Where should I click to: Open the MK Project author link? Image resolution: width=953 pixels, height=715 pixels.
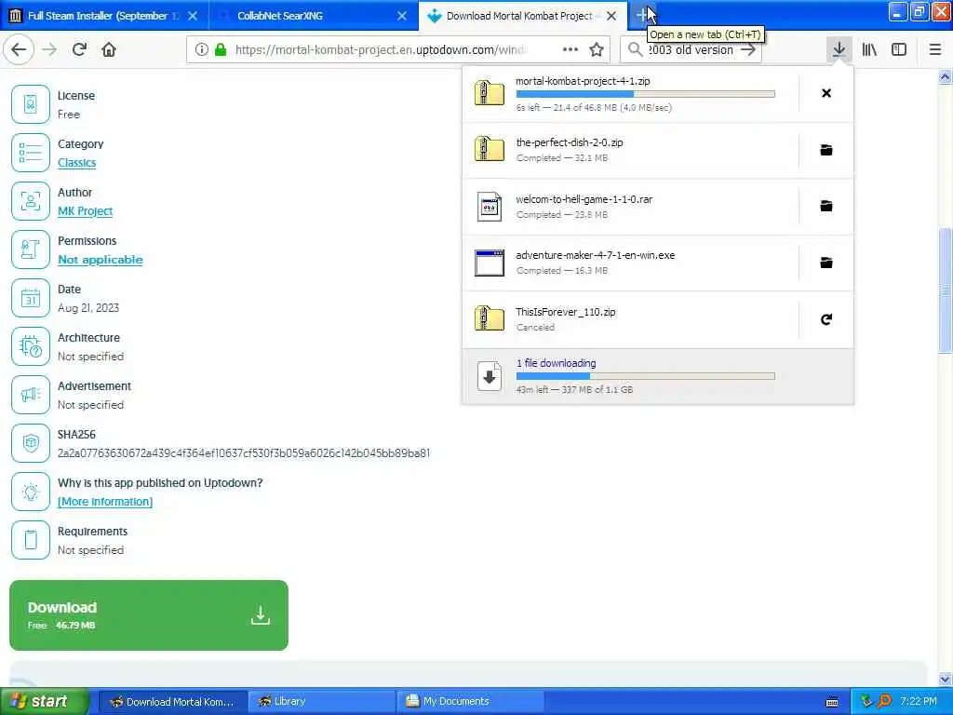click(85, 211)
